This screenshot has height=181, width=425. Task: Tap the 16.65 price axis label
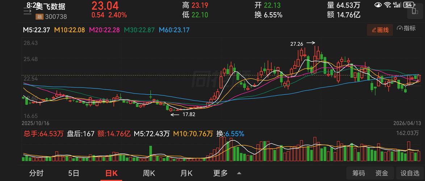tap(30, 116)
